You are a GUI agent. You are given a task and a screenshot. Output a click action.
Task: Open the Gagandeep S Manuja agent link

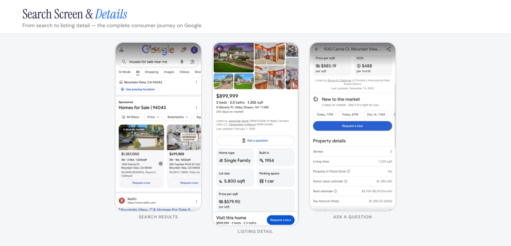[x=243, y=124]
